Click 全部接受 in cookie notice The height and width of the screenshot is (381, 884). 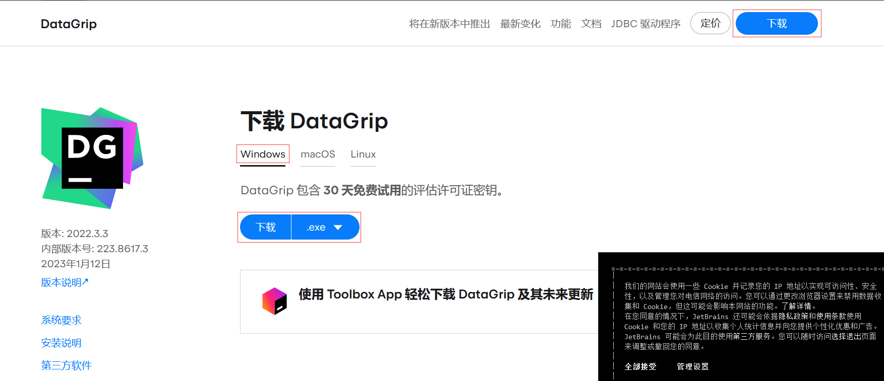(x=640, y=366)
